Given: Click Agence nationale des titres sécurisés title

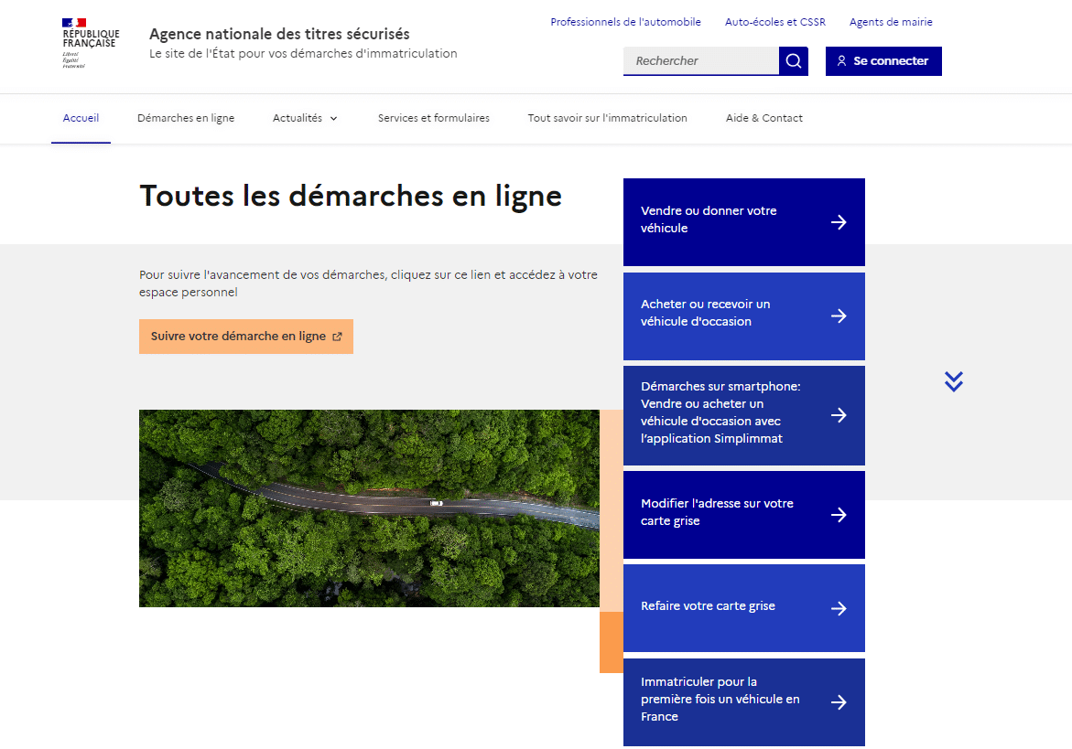Looking at the screenshot, I should tap(279, 34).
